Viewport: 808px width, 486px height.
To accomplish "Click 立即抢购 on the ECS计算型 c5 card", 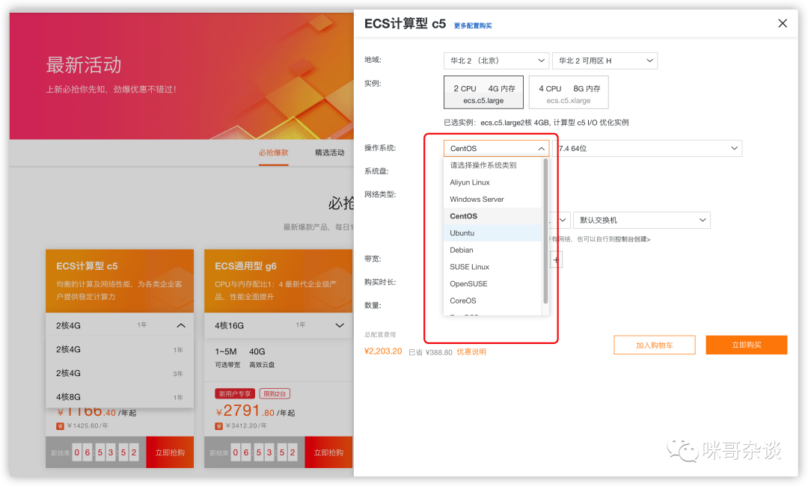I will pyautogui.click(x=170, y=452).
